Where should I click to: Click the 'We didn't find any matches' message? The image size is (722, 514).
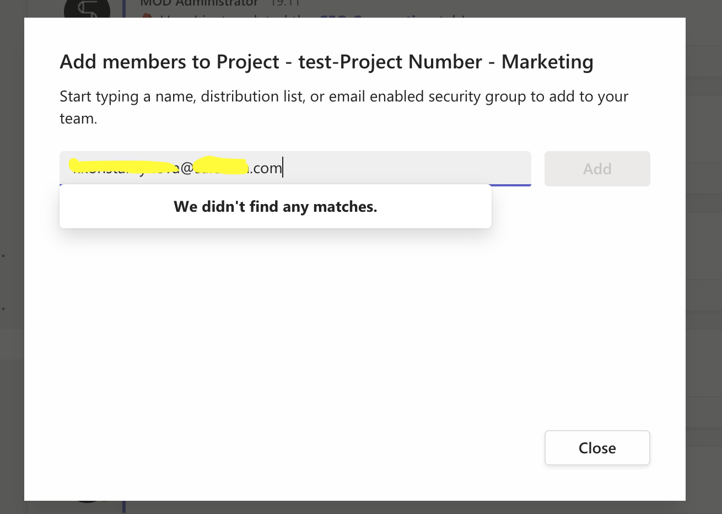pyautogui.click(x=275, y=207)
